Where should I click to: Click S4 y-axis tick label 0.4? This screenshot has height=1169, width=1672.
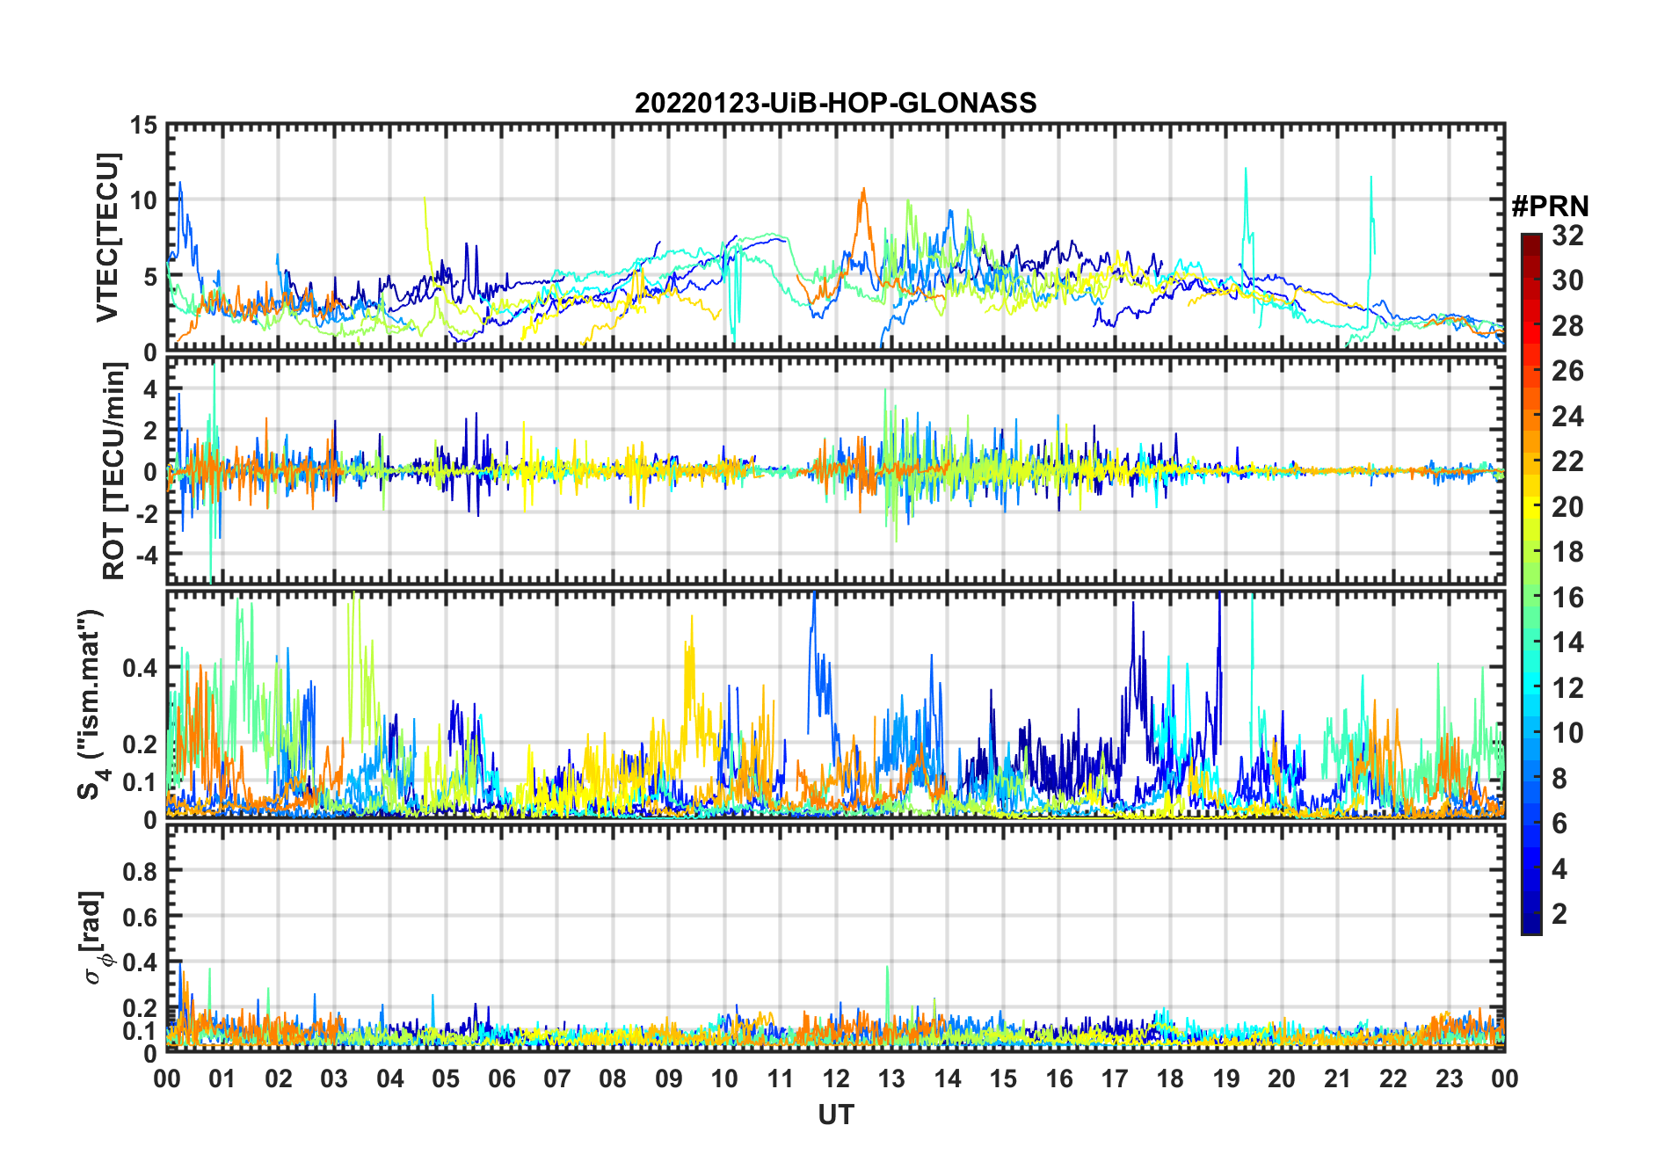(x=141, y=668)
